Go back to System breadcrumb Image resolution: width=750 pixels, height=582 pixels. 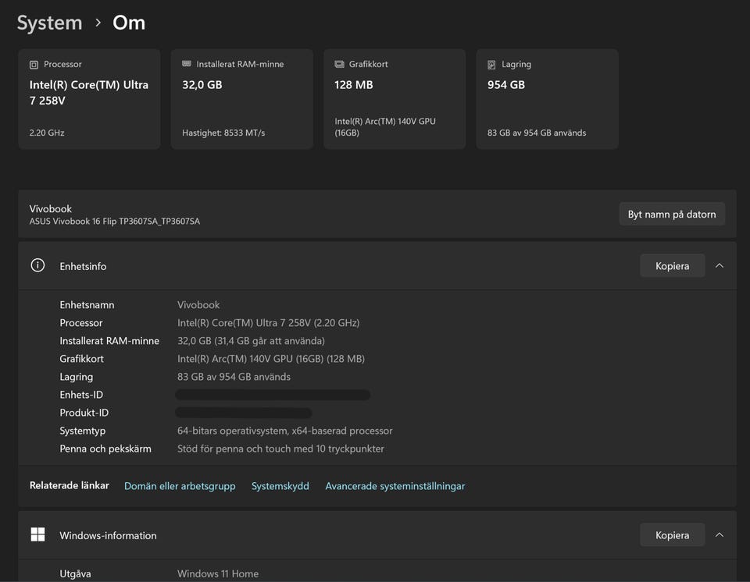pyautogui.click(x=50, y=23)
